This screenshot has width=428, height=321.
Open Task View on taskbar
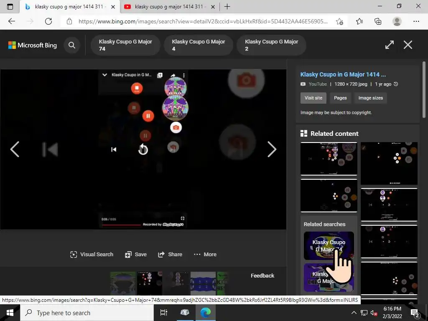pyautogui.click(x=163, y=313)
